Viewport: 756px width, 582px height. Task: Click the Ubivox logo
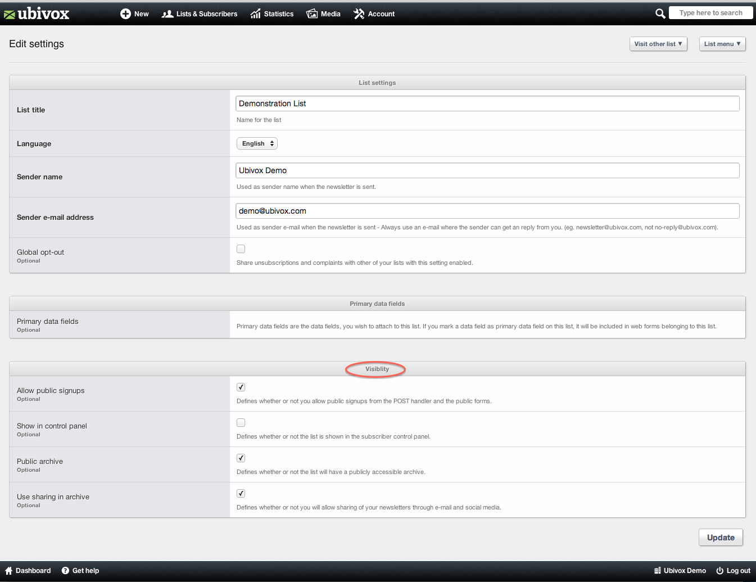pyautogui.click(x=37, y=13)
